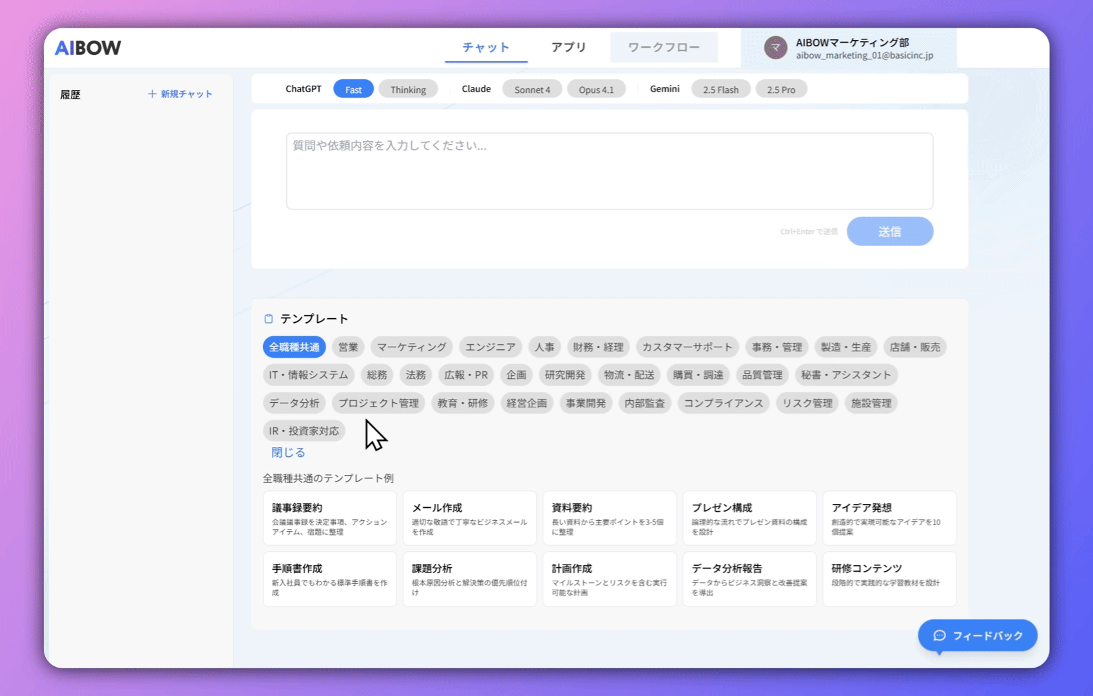Select Claude Sonnet 4 model
This screenshot has height=696, width=1093.
[x=532, y=90]
